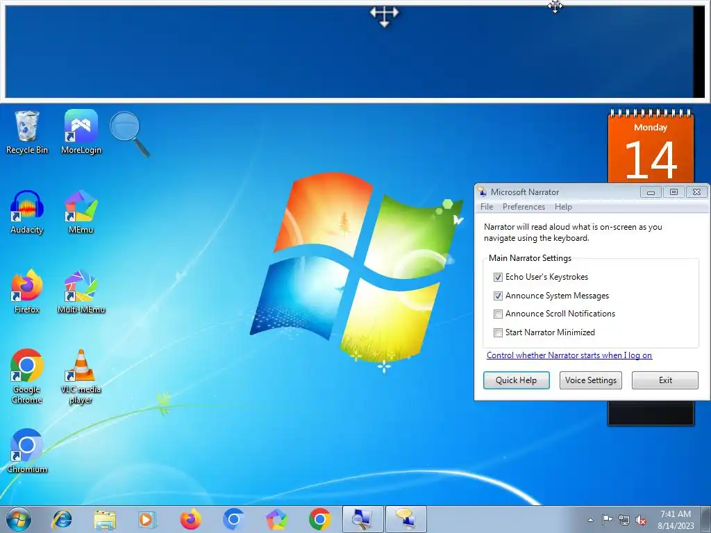
Task: Minimize the Microsoft Narrator window
Action: [651, 192]
